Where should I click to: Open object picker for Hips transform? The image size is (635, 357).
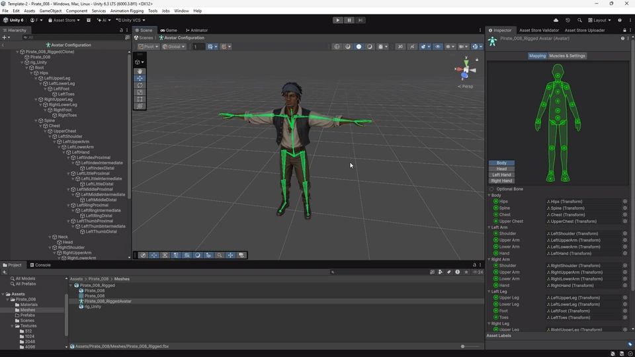(625, 202)
